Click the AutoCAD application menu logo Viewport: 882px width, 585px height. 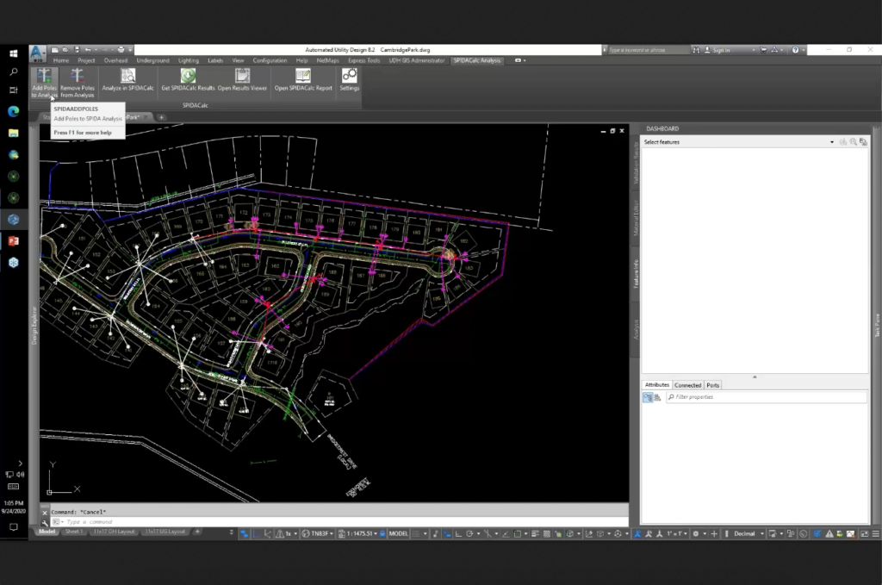[37, 53]
